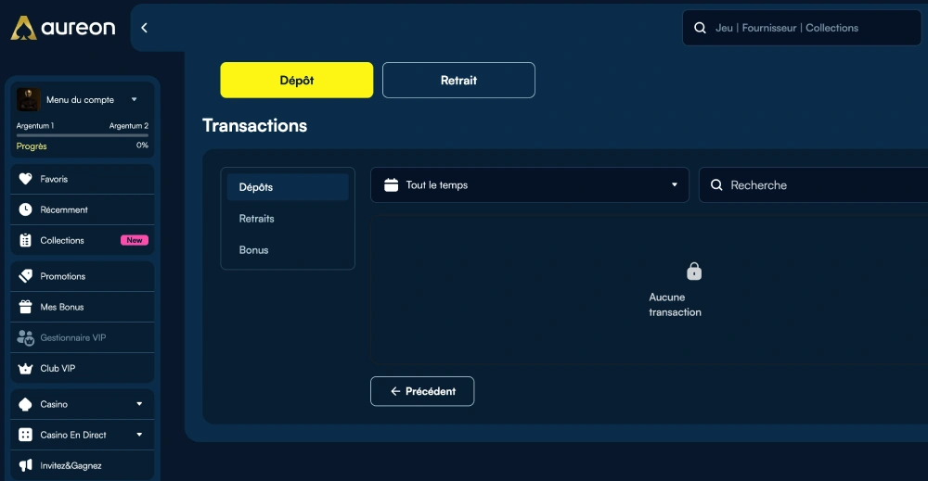Click the Retrait button

click(458, 80)
